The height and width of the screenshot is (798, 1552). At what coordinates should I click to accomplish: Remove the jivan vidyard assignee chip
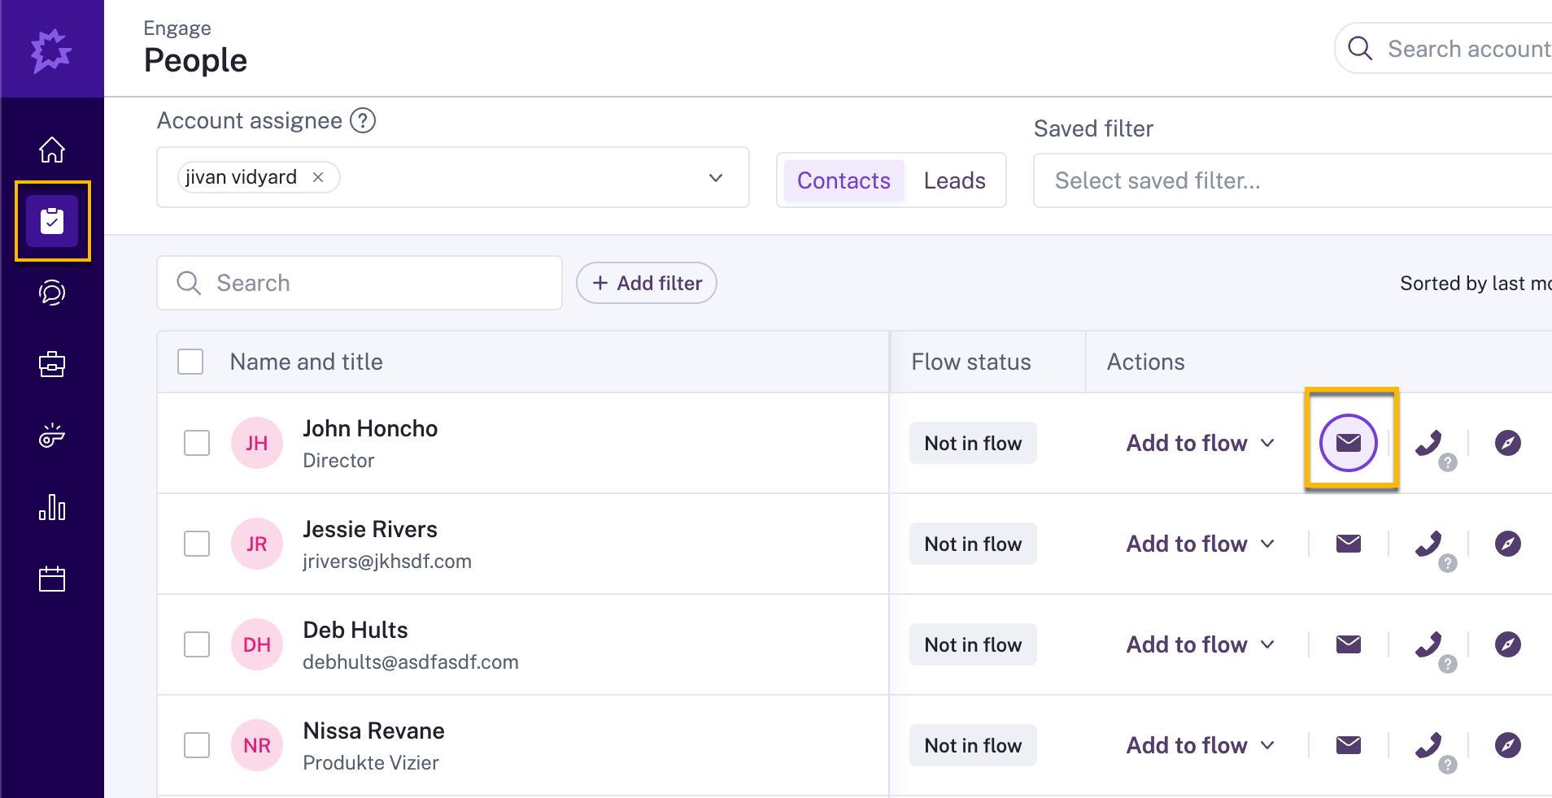pyautogui.click(x=318, y=177)
